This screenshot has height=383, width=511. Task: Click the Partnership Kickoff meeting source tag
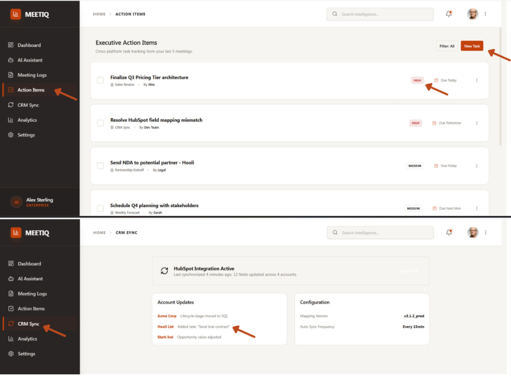127,170
